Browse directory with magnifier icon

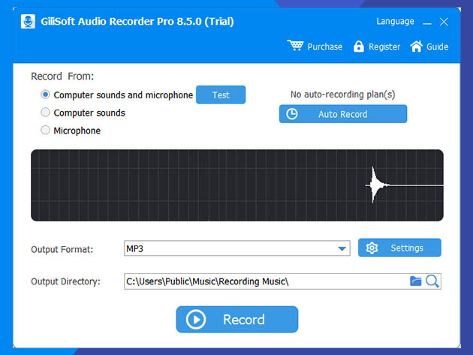tap(432, 281)
